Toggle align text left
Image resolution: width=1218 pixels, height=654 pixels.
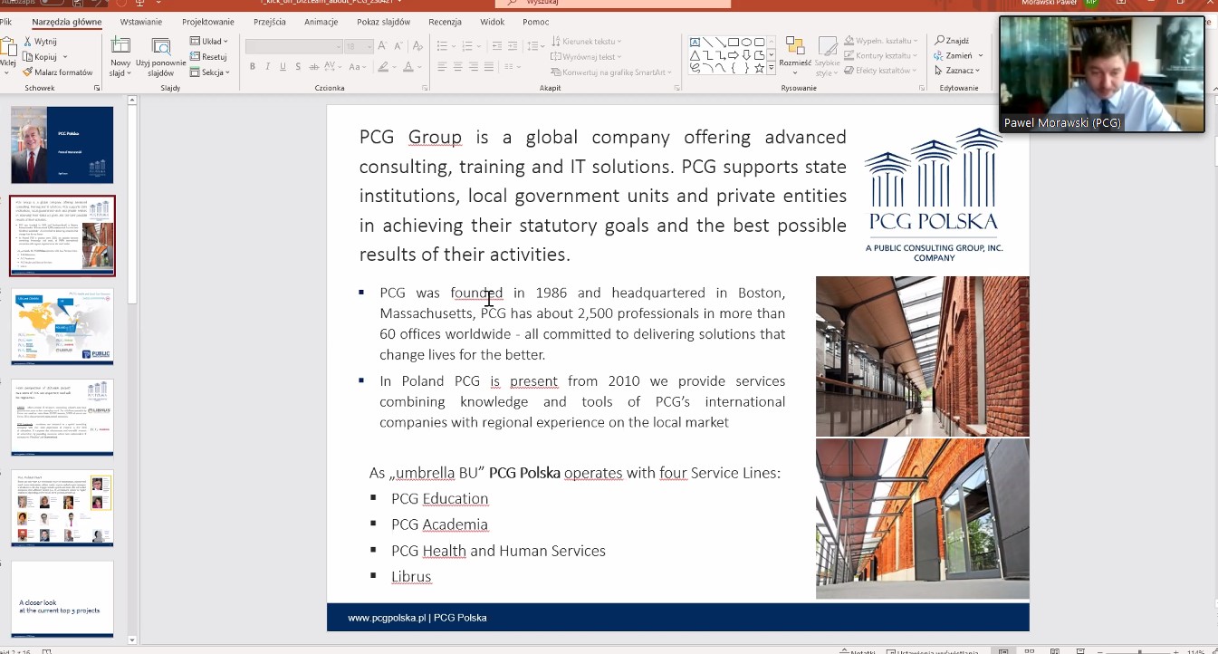point(442,67)
